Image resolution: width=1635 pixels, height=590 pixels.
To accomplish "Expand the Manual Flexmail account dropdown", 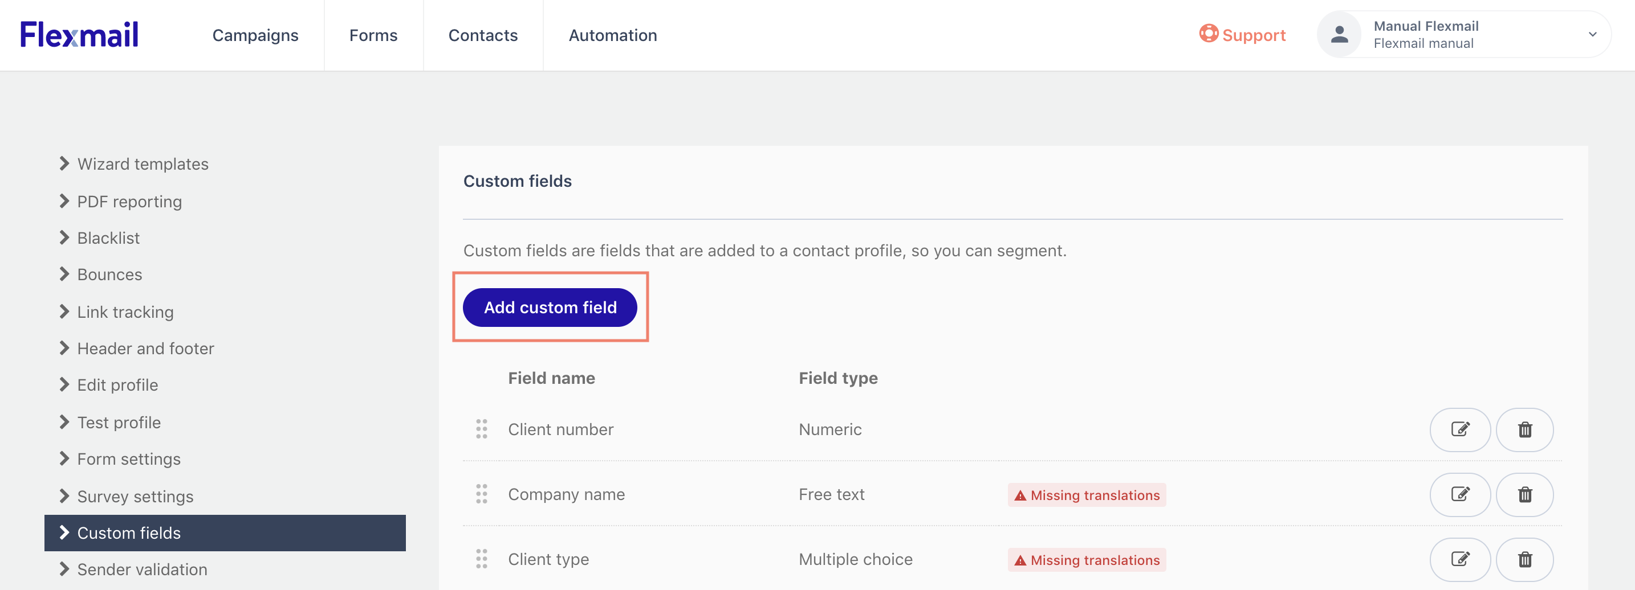I will pos(1592,35).
